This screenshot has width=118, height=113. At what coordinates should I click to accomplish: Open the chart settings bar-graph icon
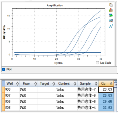point(111,10)
